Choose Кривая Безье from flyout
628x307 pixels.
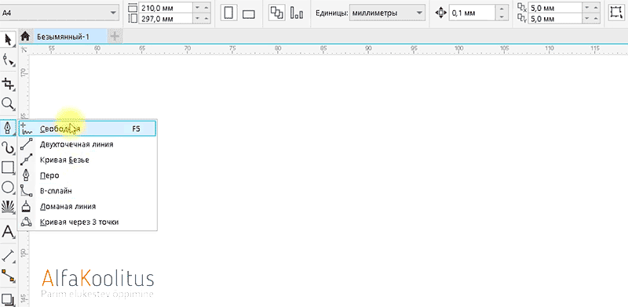[87, 160]
